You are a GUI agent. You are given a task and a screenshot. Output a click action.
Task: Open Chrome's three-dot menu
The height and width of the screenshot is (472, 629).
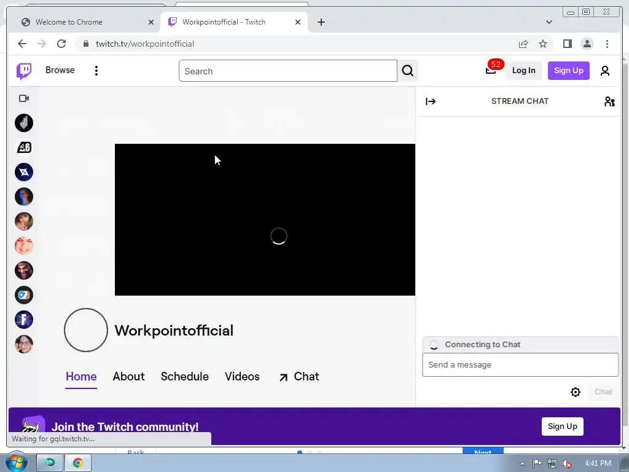(x=607, y=44)
